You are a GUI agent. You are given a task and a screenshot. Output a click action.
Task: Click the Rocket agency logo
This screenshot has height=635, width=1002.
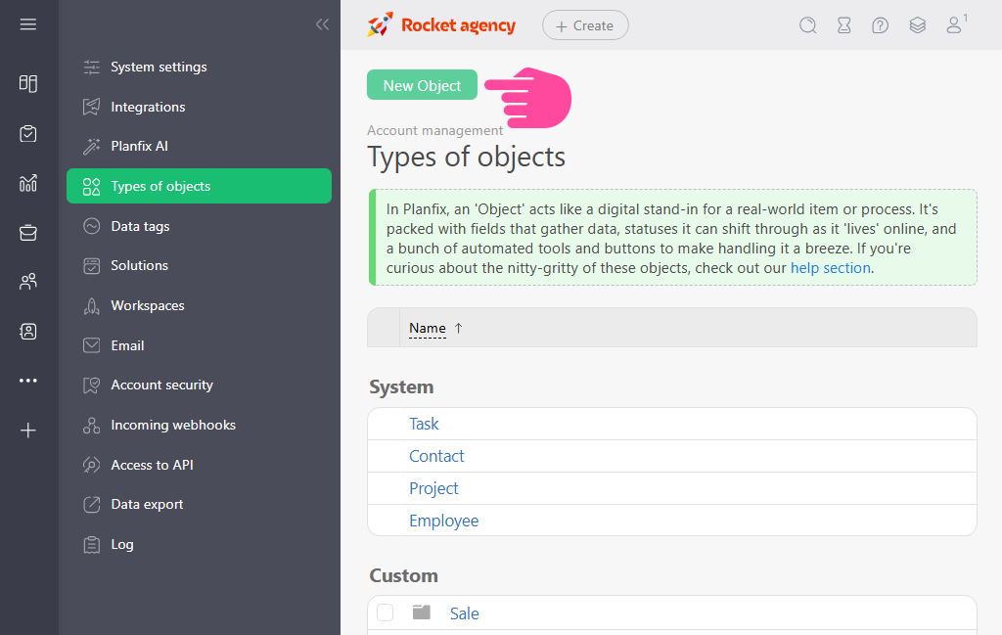coord(380,24)
